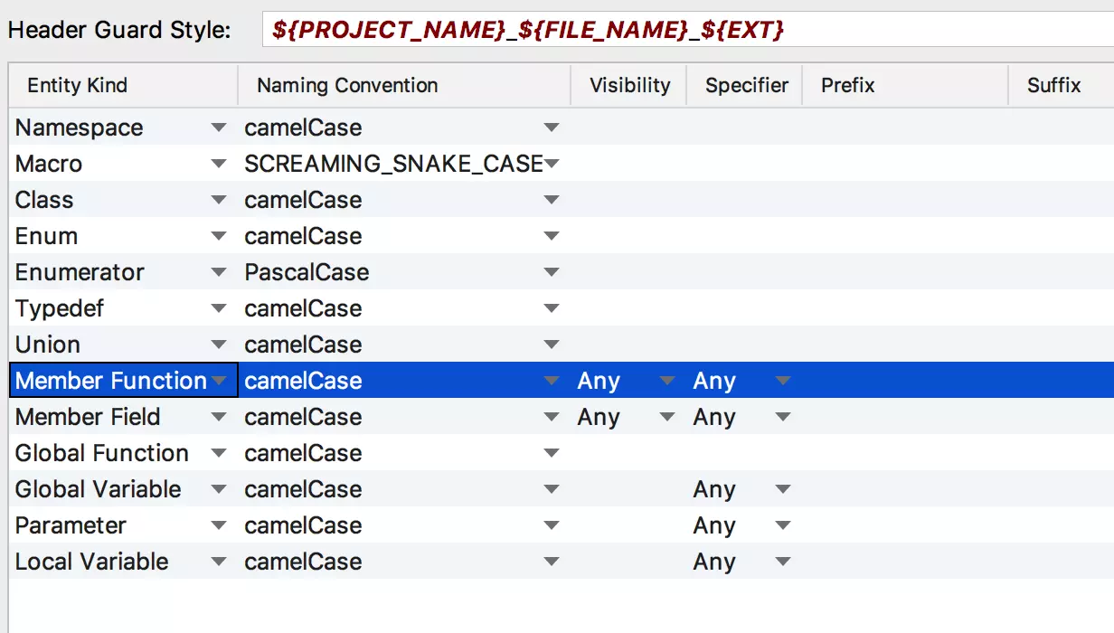Open Naming Convention dropdown for Union row
Image resolution: width=1114 pixels, height=633 pixels.
552,345
